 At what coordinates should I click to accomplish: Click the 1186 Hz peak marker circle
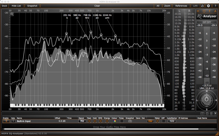point(101,35)
